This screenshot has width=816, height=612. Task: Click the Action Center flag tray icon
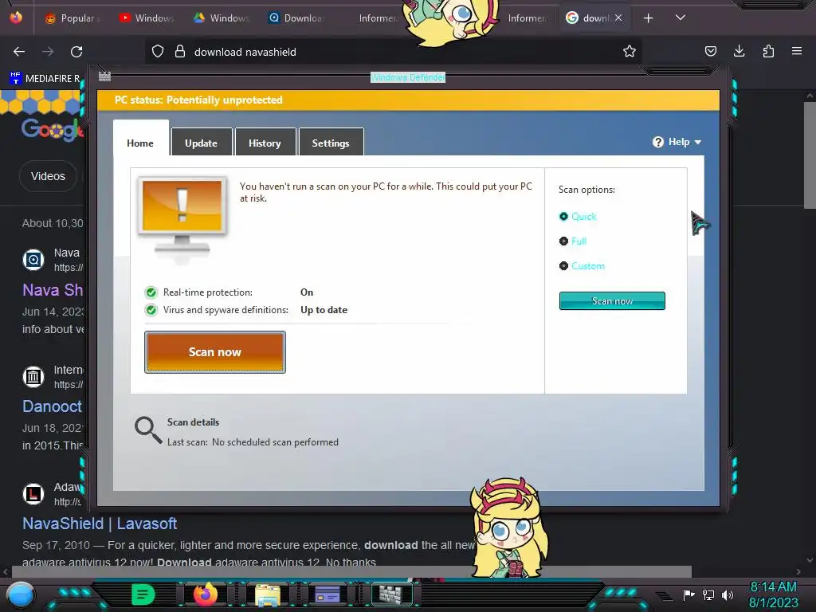click(688, 594)
